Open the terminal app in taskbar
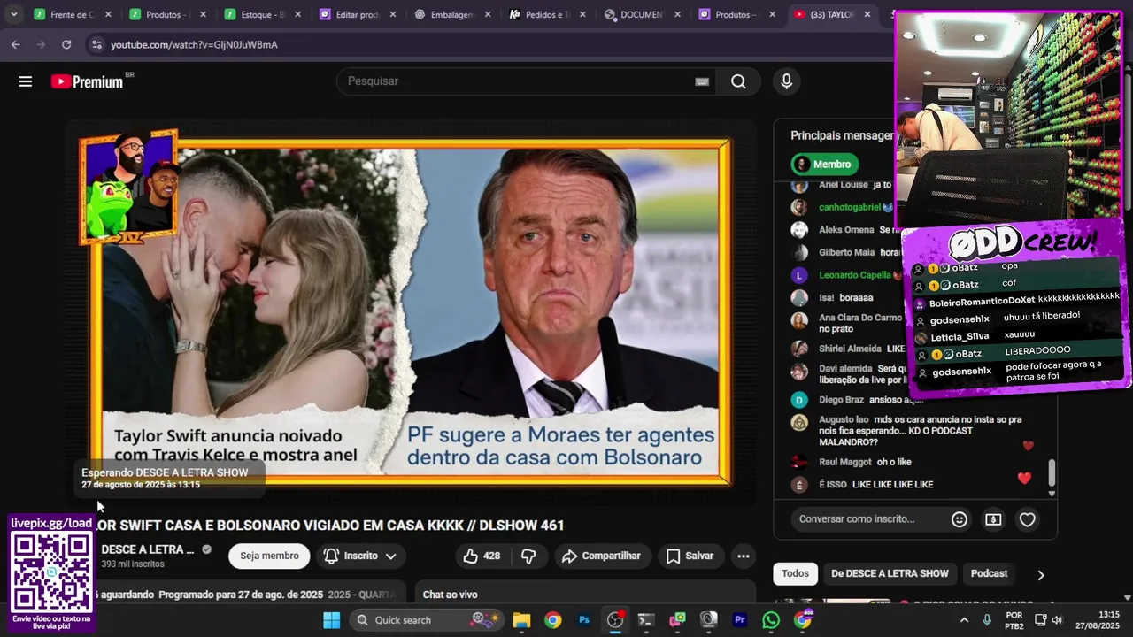Viewport: 1133px width, 637px height. click(x=646, y=620)
